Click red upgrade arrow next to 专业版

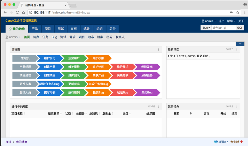pos(242,142)
